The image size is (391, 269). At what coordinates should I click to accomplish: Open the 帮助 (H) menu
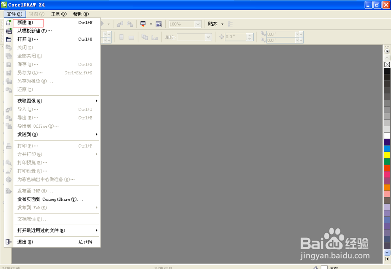click(81, 14)
